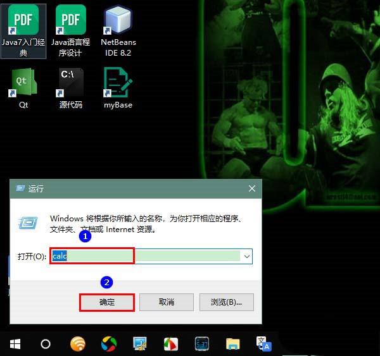This screenshot has width=380, height=356.
Task: Select the myBase desktop shortcut
Action: pyautogui.click(x=118, y=89)
